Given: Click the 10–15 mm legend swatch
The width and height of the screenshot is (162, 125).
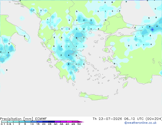Looking at the screenshot, I should (34, 122).
